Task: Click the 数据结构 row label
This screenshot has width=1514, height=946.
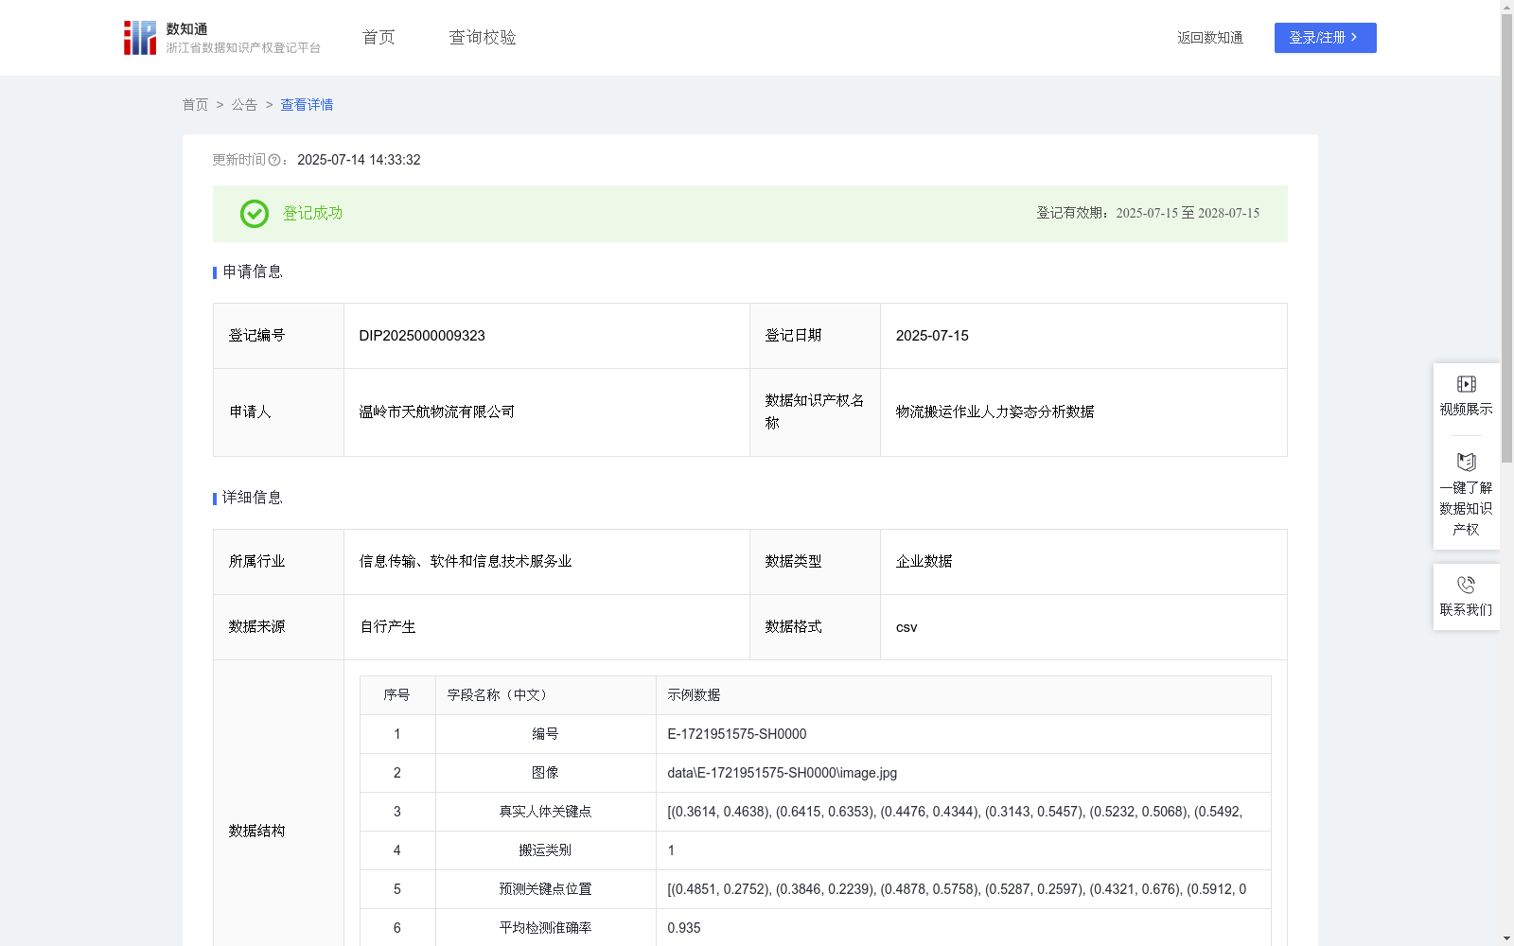Action: click(256, 832)
